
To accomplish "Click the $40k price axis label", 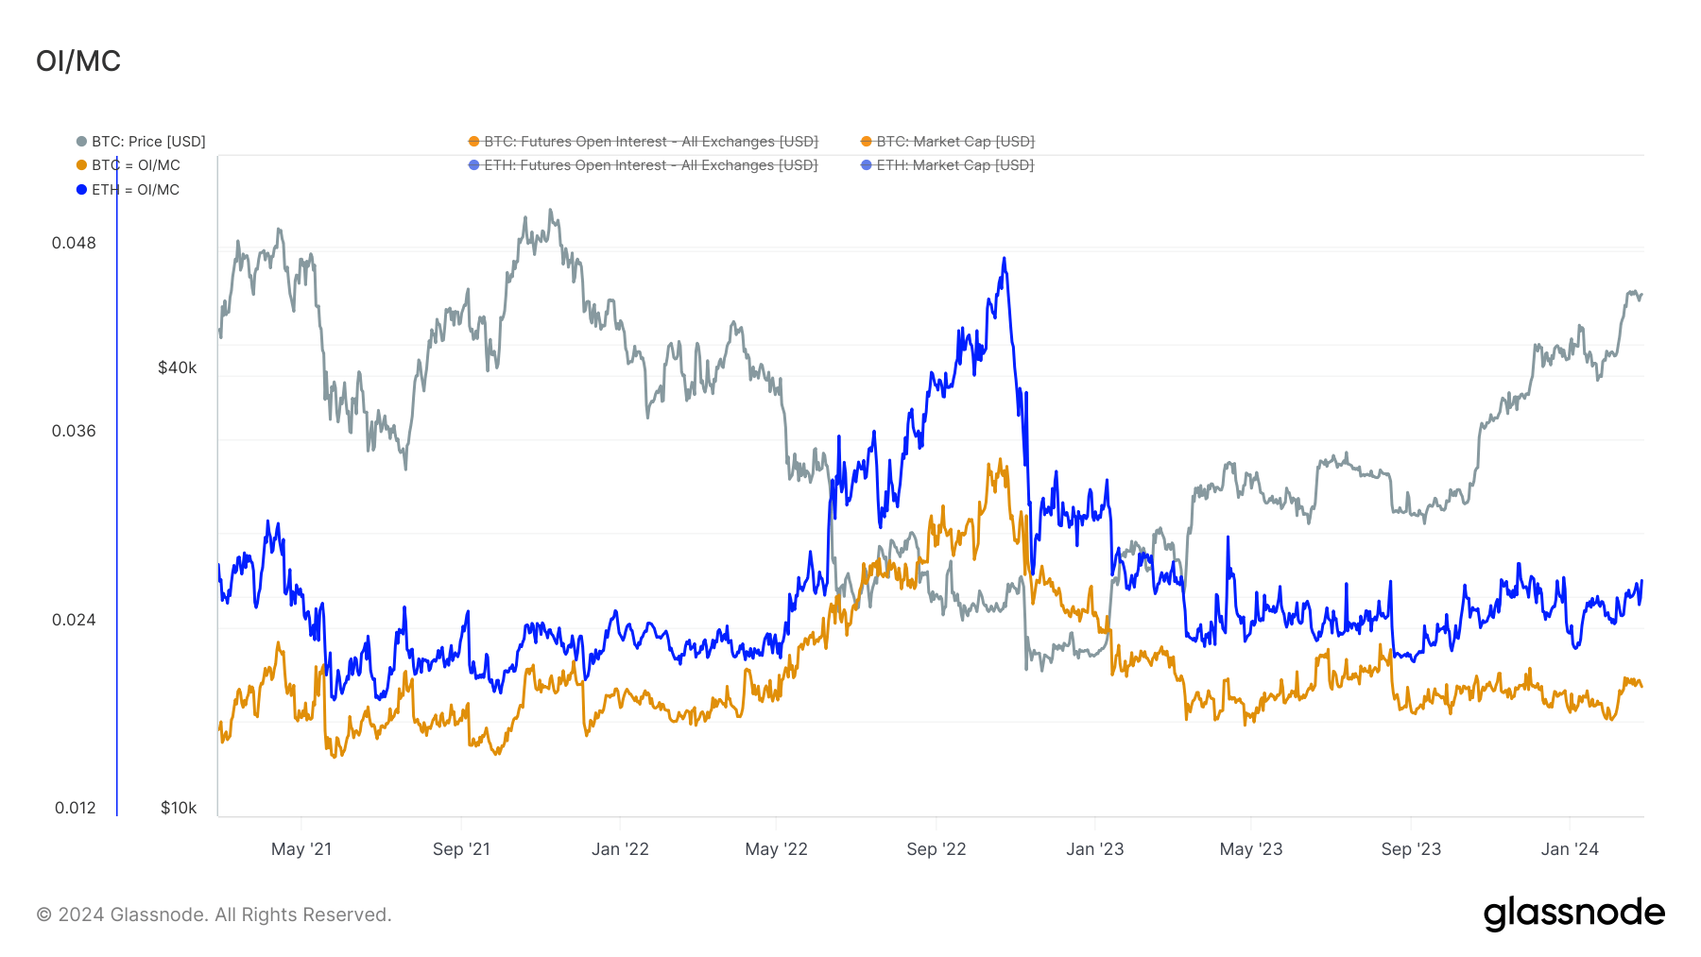I will point(177,367).
